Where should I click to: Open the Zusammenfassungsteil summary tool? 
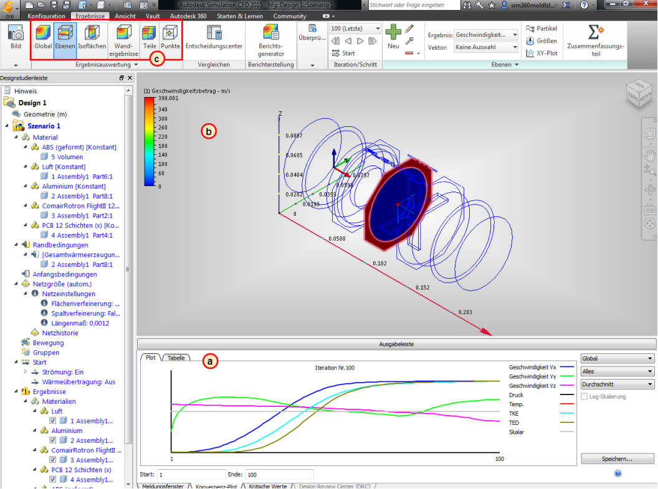[596, 40]
